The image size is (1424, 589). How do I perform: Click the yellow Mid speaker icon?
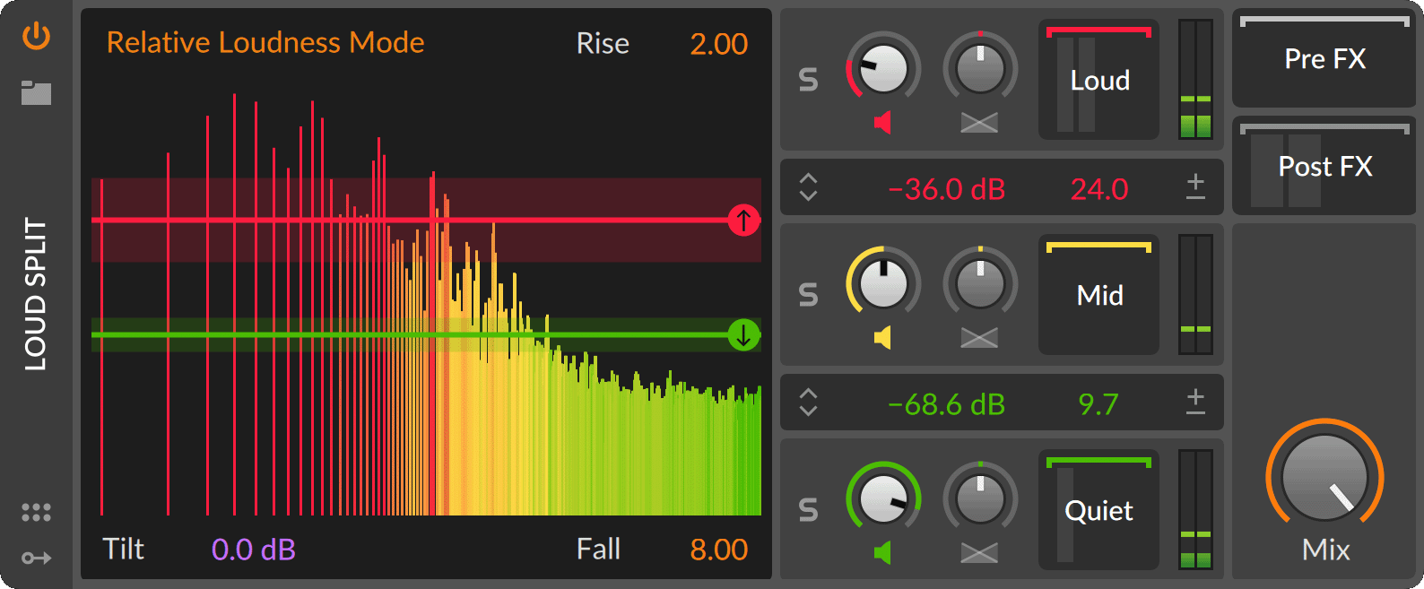pos(882,338)
